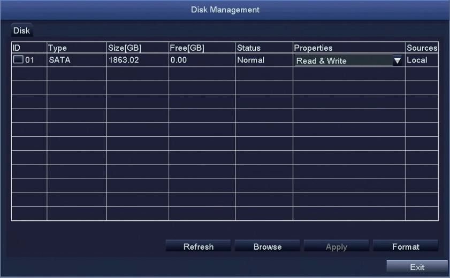
Task: Exit the Disk Management window
Action: tap(417, 267)
